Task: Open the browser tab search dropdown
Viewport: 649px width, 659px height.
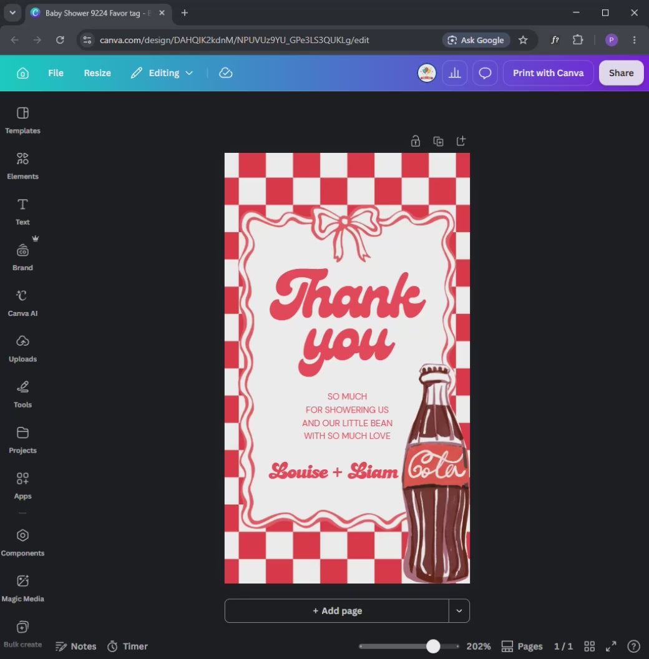Action: tap(12, 12)
